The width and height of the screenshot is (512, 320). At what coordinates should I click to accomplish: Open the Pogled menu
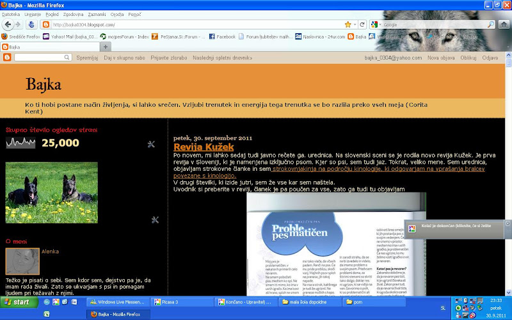(52, 14)
